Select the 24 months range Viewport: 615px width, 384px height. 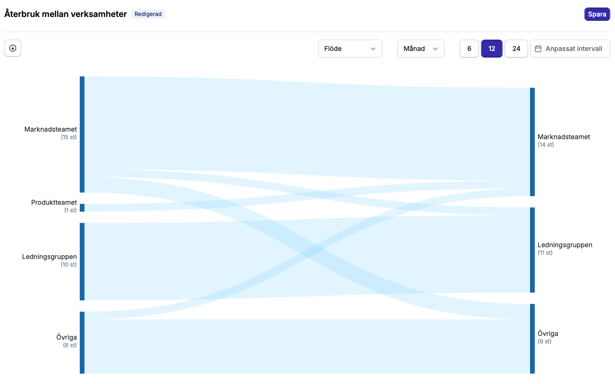pyautogui.click(x=516, y=49)
